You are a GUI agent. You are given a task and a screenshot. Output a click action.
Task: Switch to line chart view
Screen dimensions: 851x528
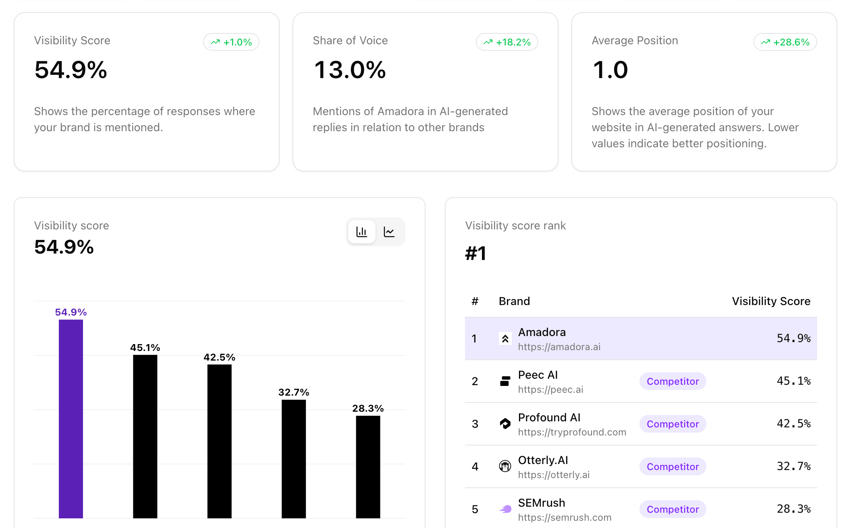389,232
